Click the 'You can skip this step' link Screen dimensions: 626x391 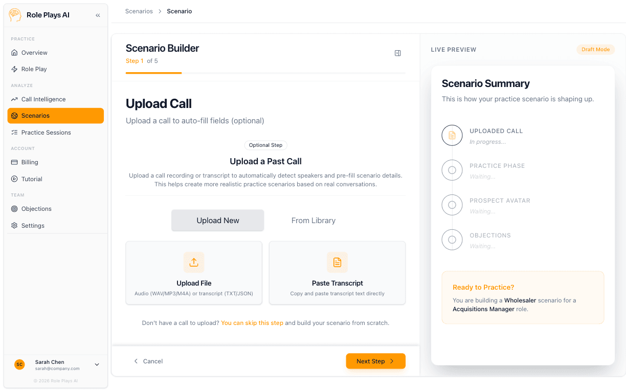coord(252,323)
